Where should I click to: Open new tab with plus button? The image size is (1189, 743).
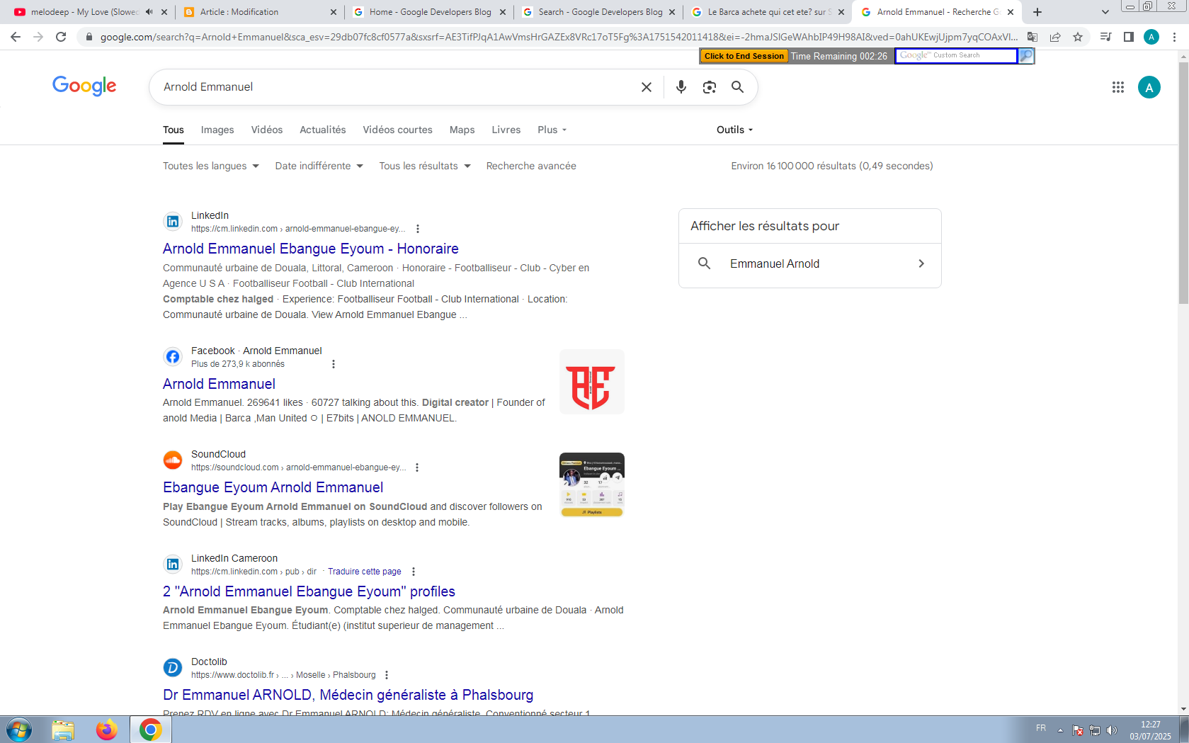click(x=1037, y=12)
